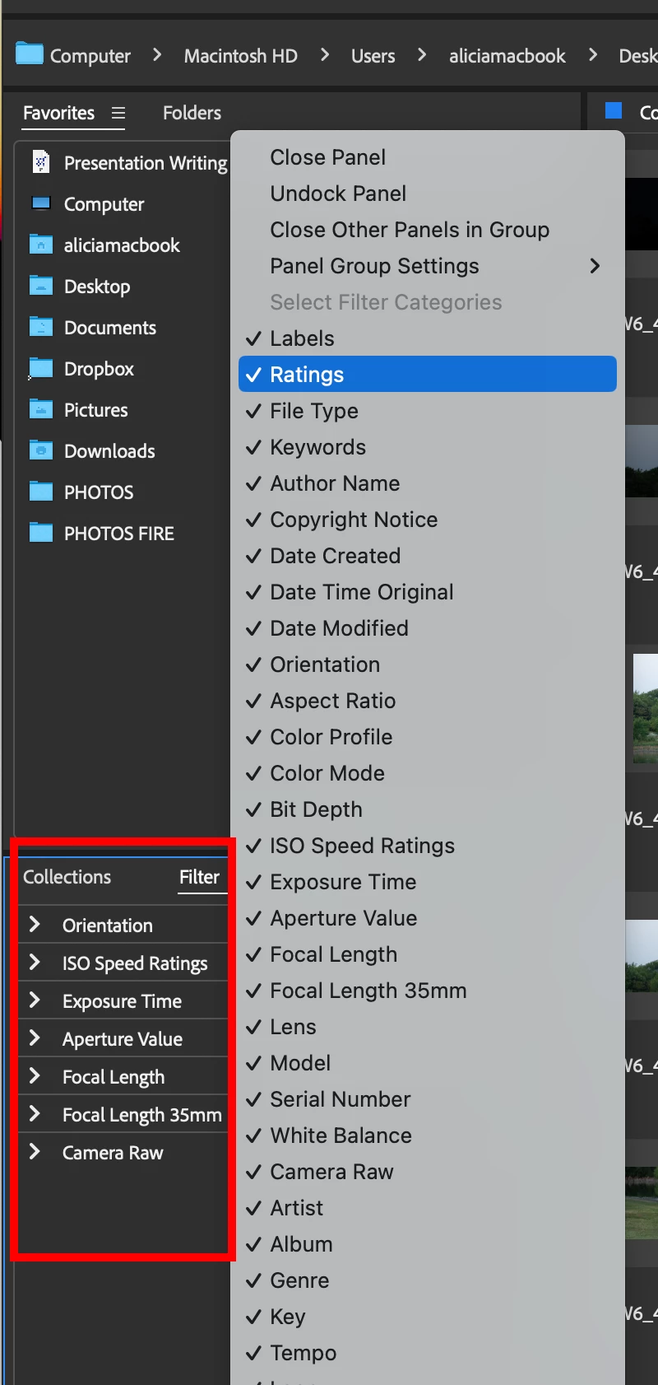Image resolution: width=658 pixels, height=1385 pixels.
Task: Toggle the Color Profile filter category
Action: point(427,737)
